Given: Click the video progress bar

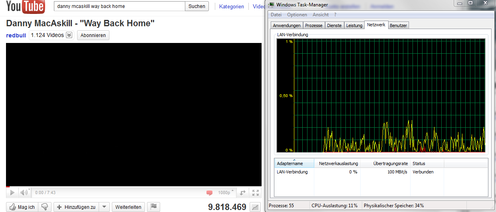Looking at the screenshot, I should coord(134,186).
